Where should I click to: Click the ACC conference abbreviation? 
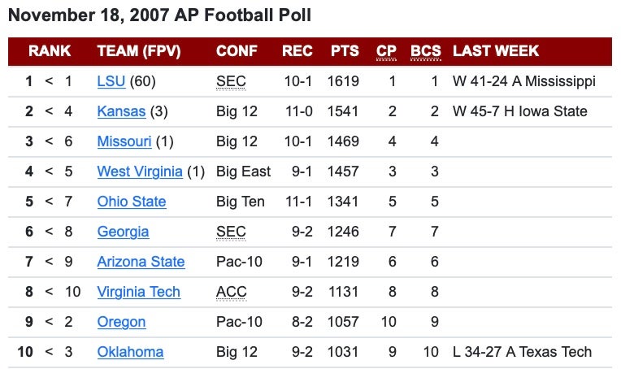pyautogui.click(x=232, y=292)
